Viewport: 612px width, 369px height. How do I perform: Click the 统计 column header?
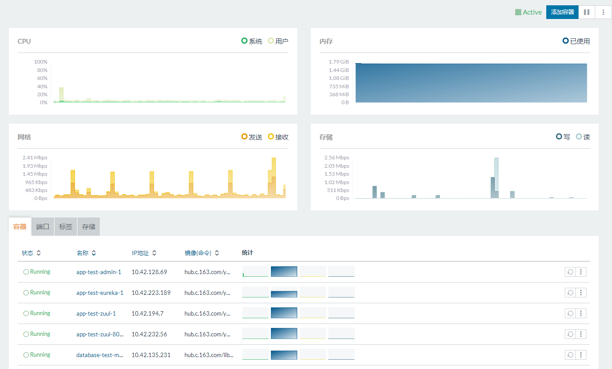[248, 253]
